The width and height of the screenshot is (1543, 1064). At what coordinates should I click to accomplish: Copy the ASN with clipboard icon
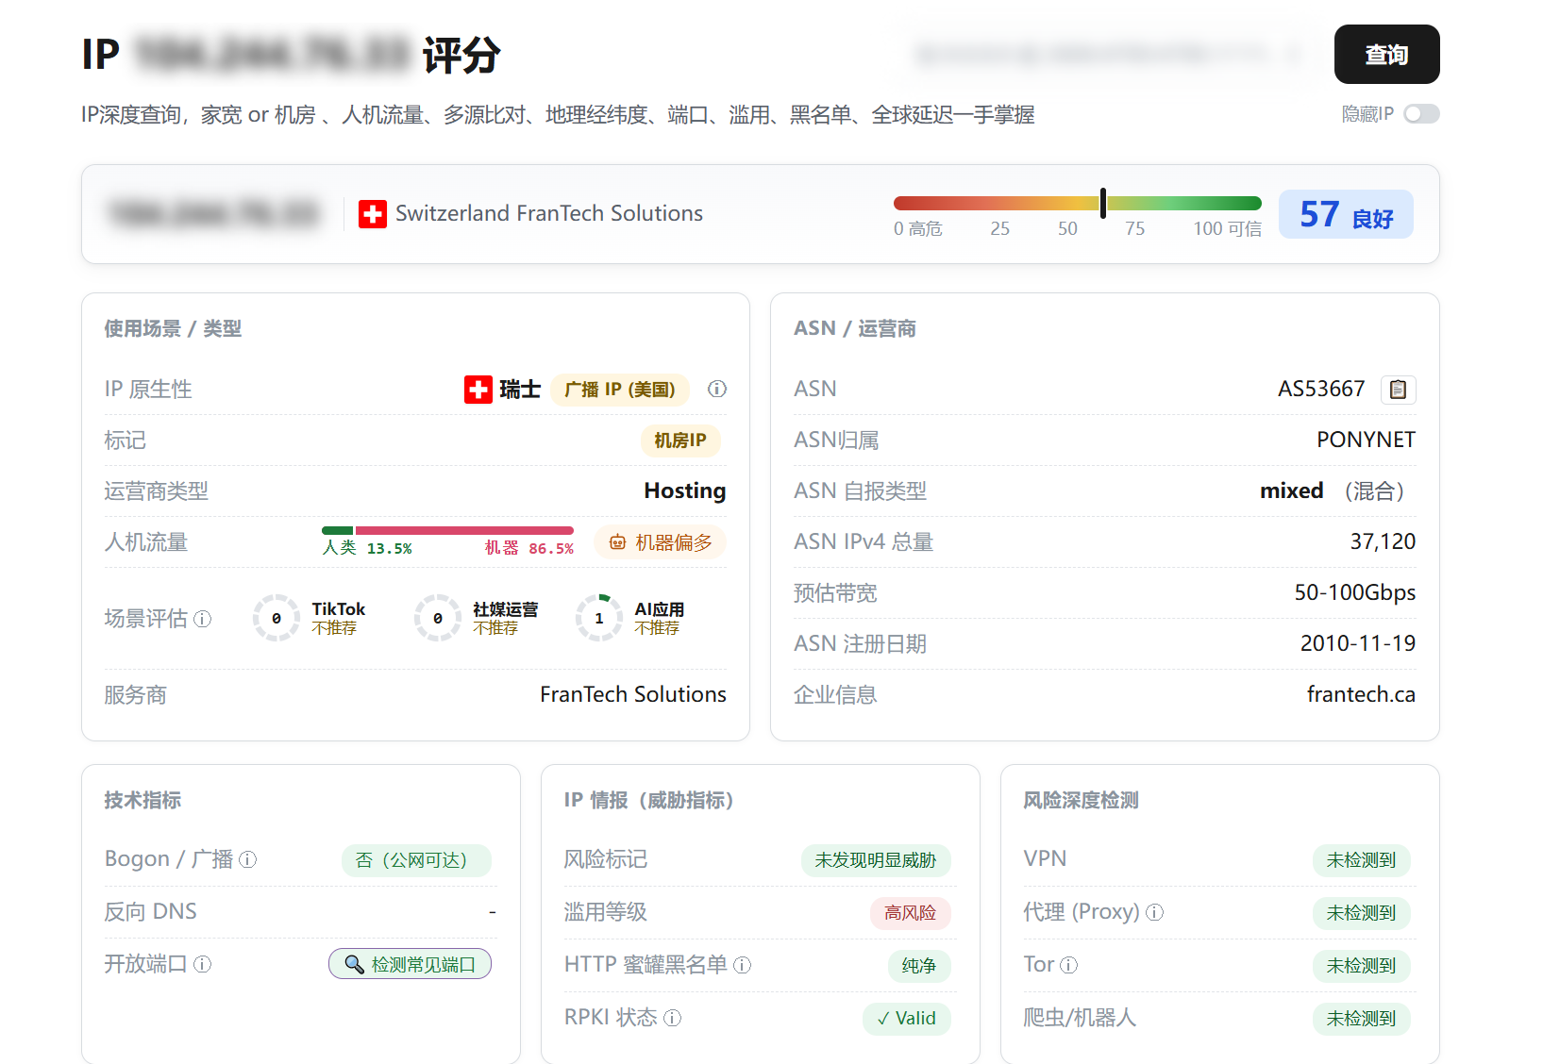pos(1399,390)
